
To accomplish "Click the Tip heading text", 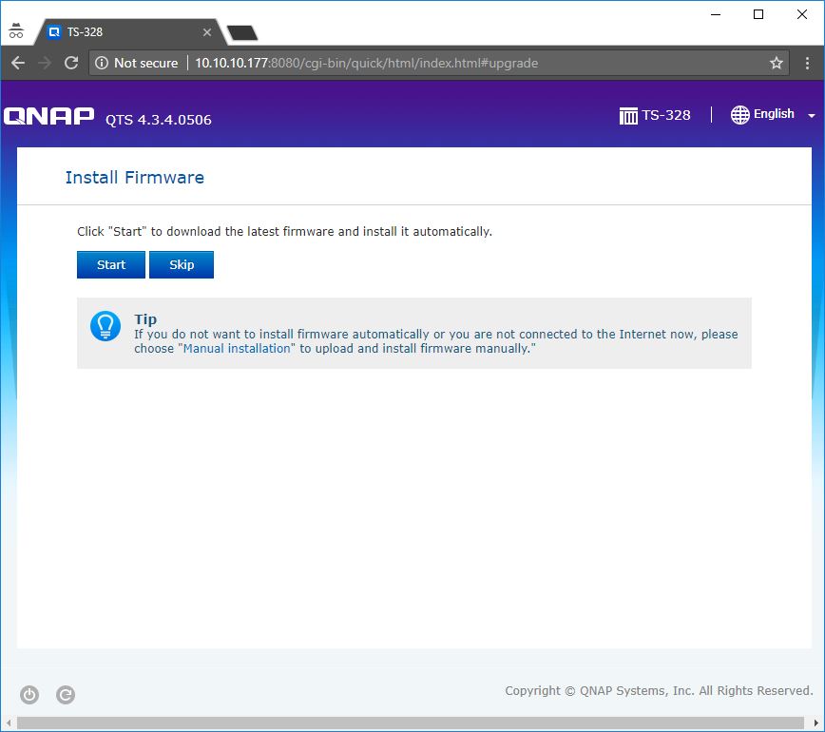I will click(x=145, y=318).
